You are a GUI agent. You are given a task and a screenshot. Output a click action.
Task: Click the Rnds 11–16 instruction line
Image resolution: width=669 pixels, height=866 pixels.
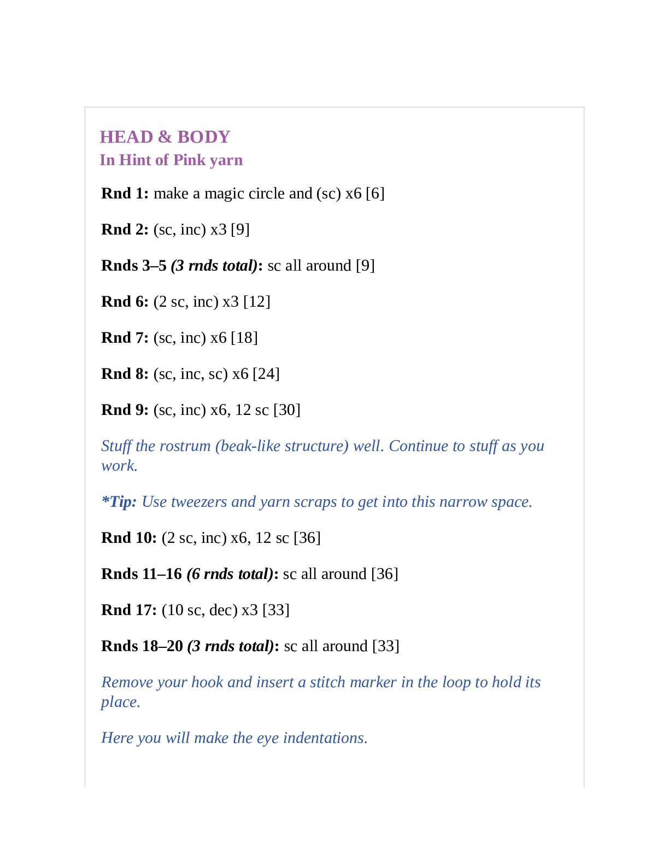tap(250, 574)
